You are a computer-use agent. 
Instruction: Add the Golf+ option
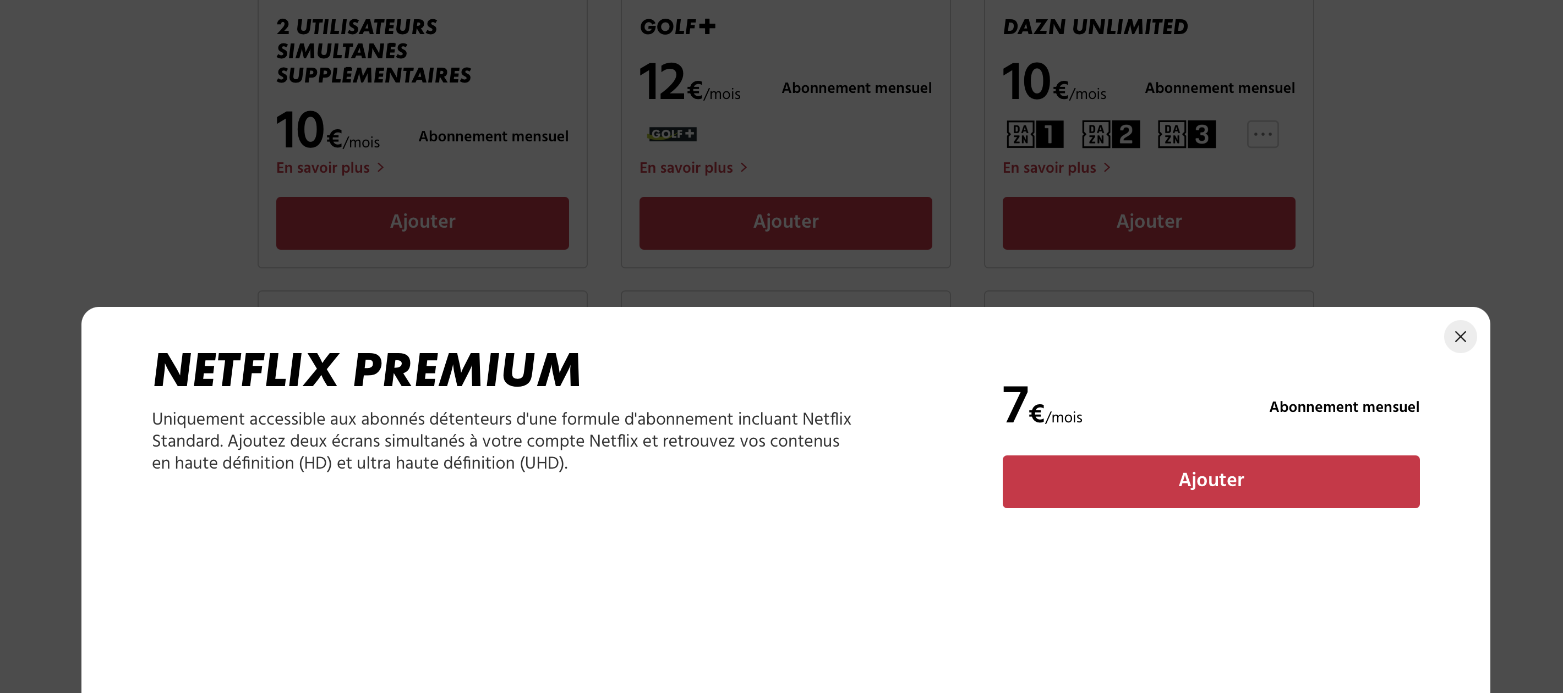(785, 223)
